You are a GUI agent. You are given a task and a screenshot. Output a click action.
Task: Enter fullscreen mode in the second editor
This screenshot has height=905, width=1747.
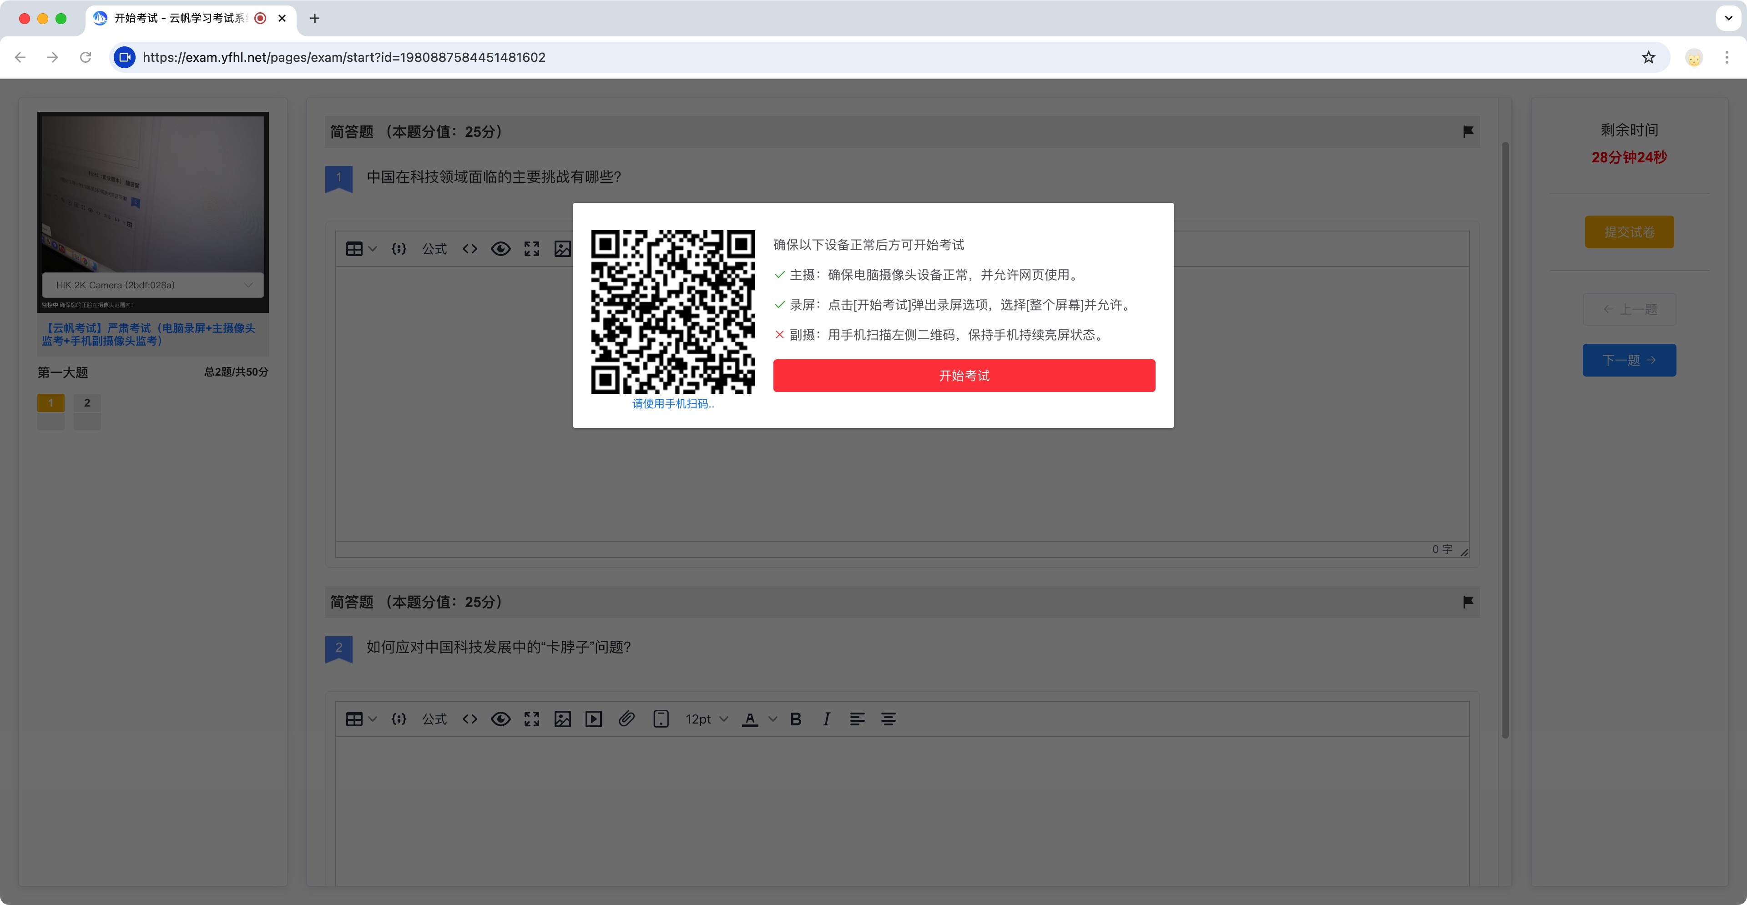(532, 719)
